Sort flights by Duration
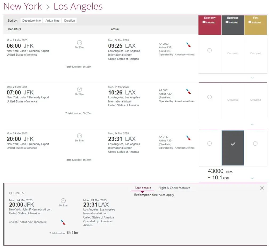Screen dimensions: 273x251 69,20
